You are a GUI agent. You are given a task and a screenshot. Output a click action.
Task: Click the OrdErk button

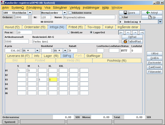click(155, 58)
